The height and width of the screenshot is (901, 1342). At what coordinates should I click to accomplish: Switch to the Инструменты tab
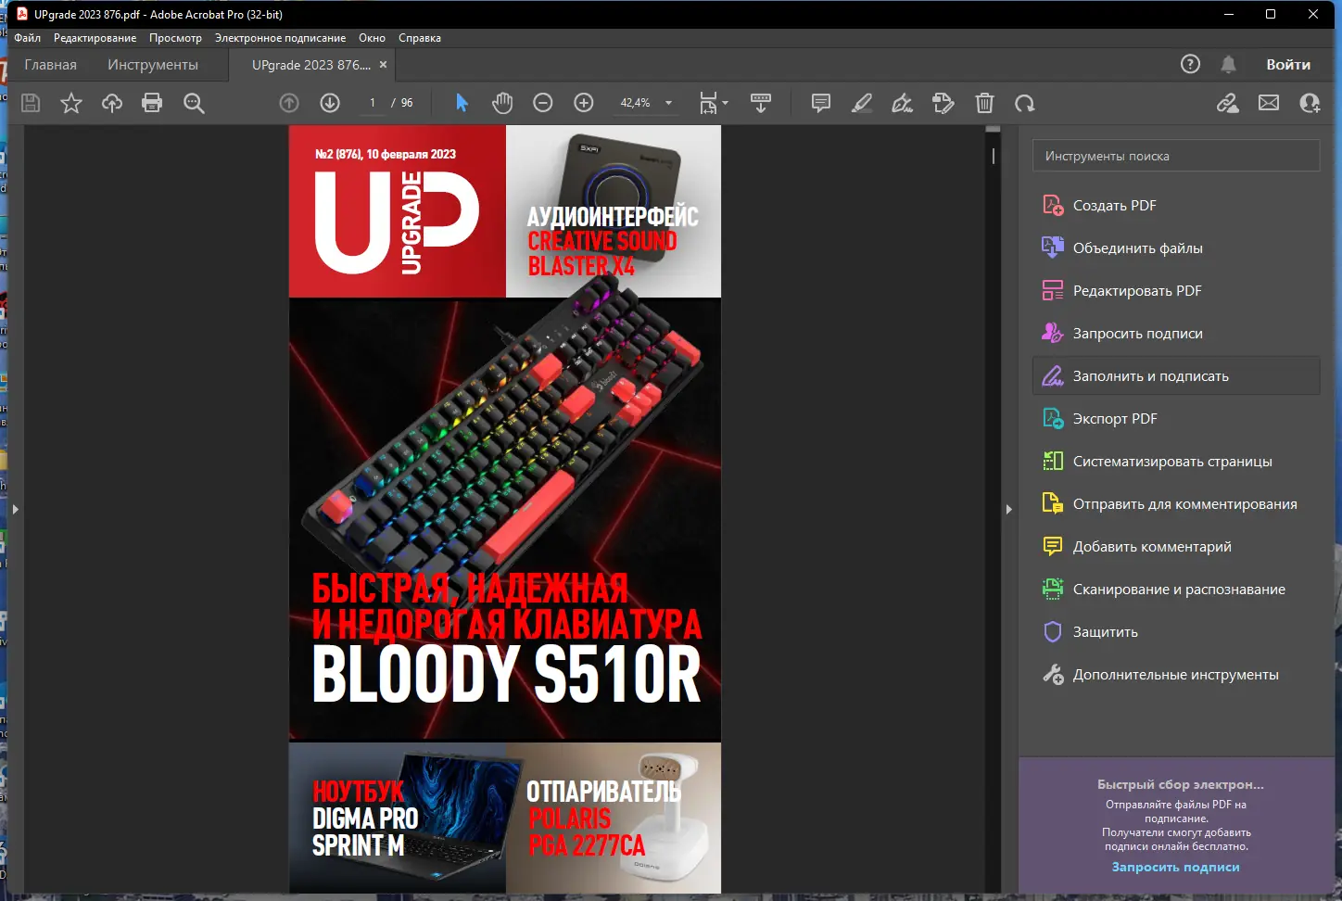(x=153, y=65)
